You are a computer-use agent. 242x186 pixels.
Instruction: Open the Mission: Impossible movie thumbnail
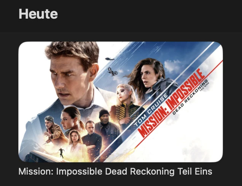121,102
